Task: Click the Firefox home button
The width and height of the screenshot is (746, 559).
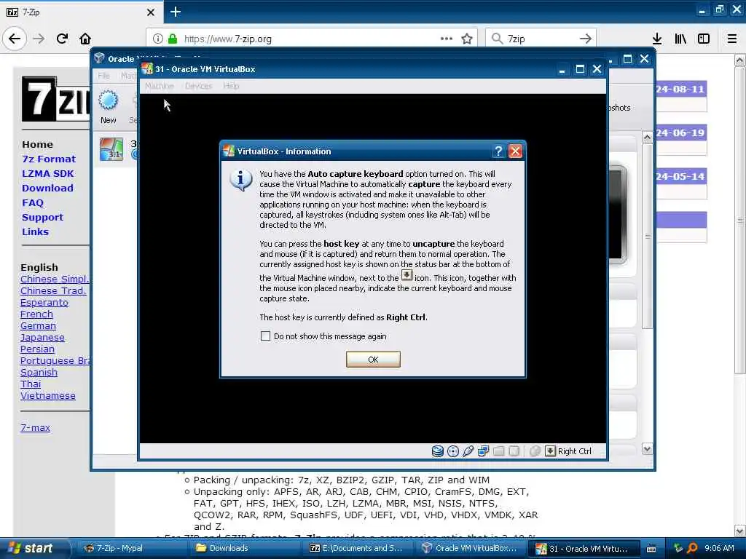Action: pos(85,39)
